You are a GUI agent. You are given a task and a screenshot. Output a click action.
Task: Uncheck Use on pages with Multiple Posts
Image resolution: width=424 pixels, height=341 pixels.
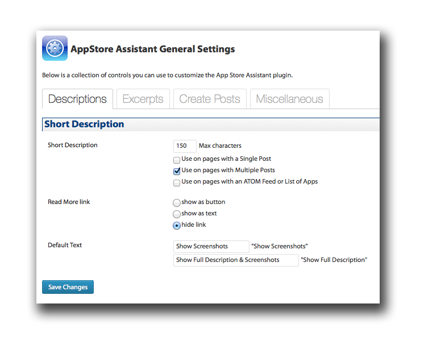click(177, 171)
